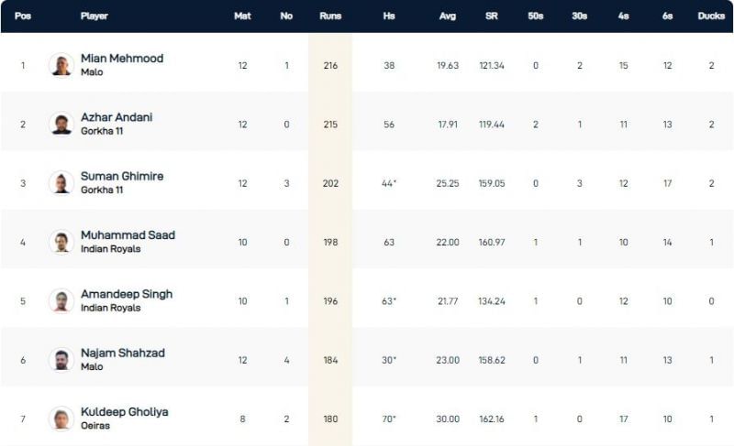Sort by Avg column header
Screen dimensions: 734x446
click(448, 16)
